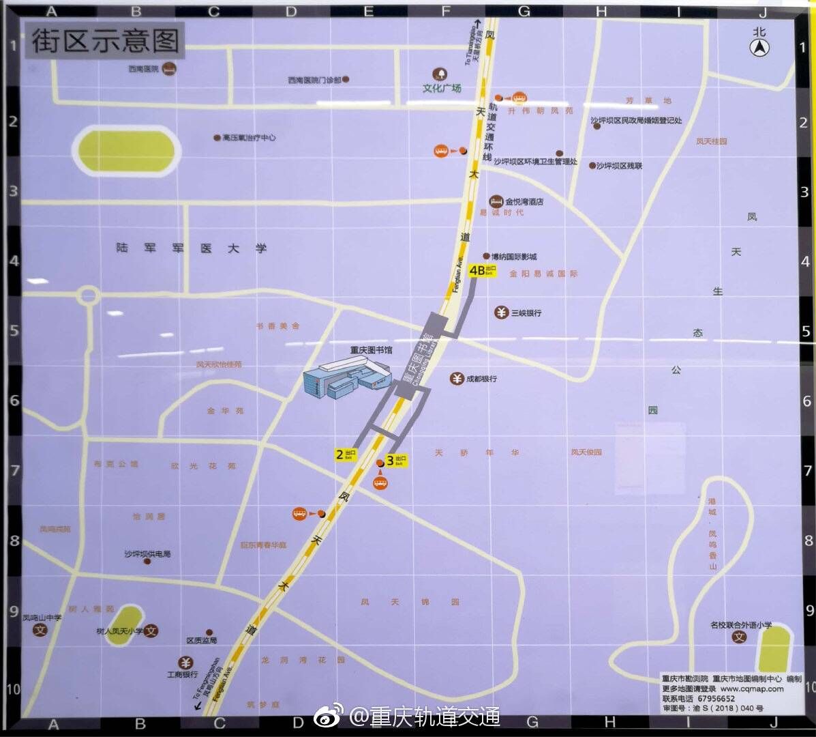Select the yellow Exit 3 marker
The height and width of the screenshot is (737, 816).
point(396,461)
